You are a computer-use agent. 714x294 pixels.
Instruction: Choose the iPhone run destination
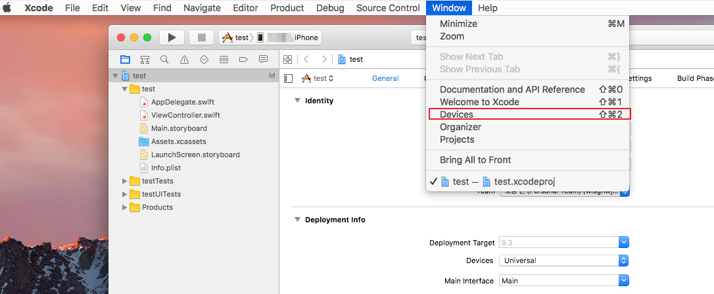pyautogui.click(x=287, y=38)
